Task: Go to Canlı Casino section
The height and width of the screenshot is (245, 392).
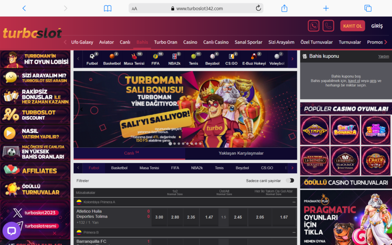Action: (216, 42)
